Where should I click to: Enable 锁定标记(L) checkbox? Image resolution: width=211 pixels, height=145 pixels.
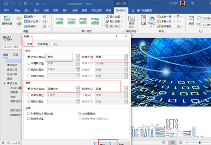(29, 119)
